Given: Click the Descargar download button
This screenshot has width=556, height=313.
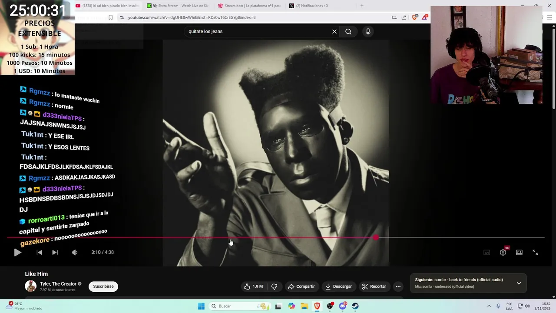Looking at the screenshot, I should click(x=338, y=286).
